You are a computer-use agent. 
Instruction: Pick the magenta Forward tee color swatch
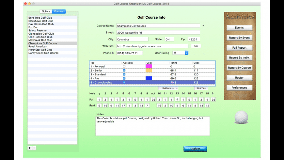[x=149, y=67]
